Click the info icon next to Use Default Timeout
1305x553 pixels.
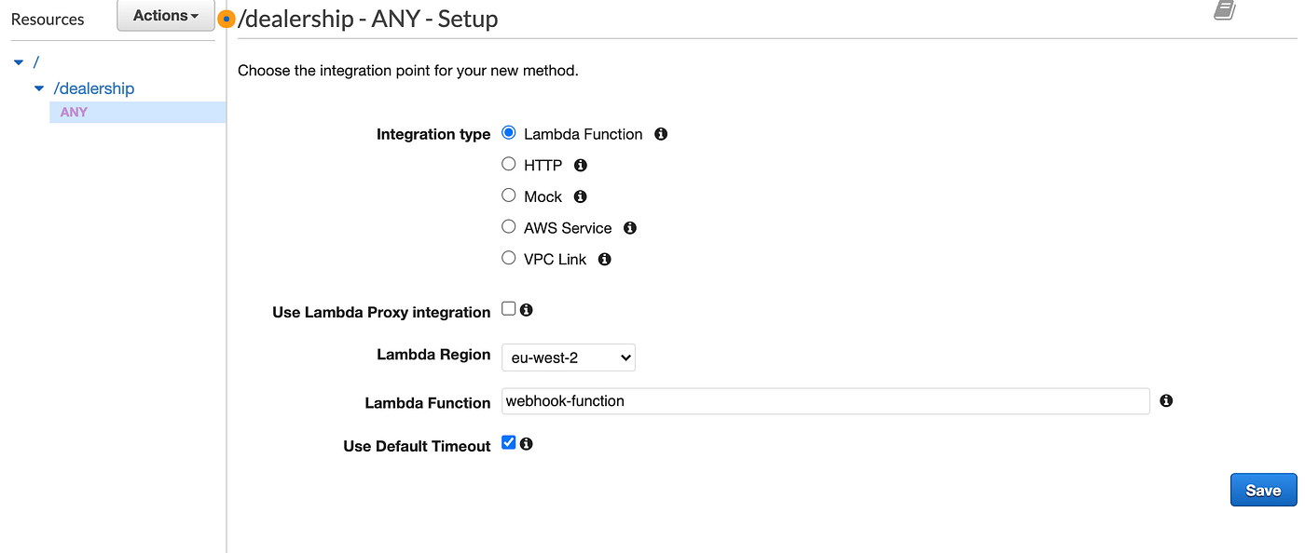point(526,444)
